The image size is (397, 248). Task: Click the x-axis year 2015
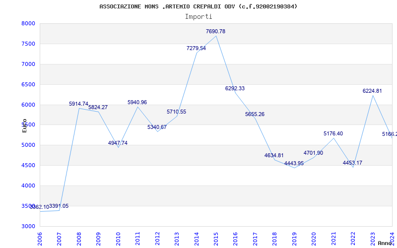[x=216, y=239]
